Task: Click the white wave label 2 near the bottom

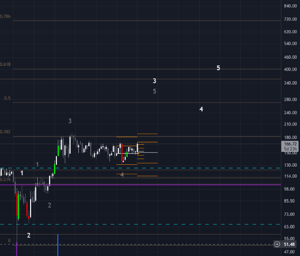Action: pos(29,235)
